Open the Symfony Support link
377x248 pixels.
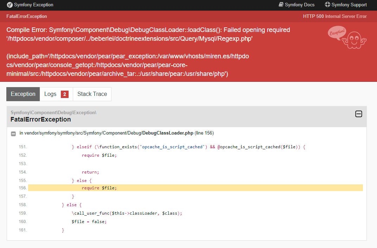(349, 5)
